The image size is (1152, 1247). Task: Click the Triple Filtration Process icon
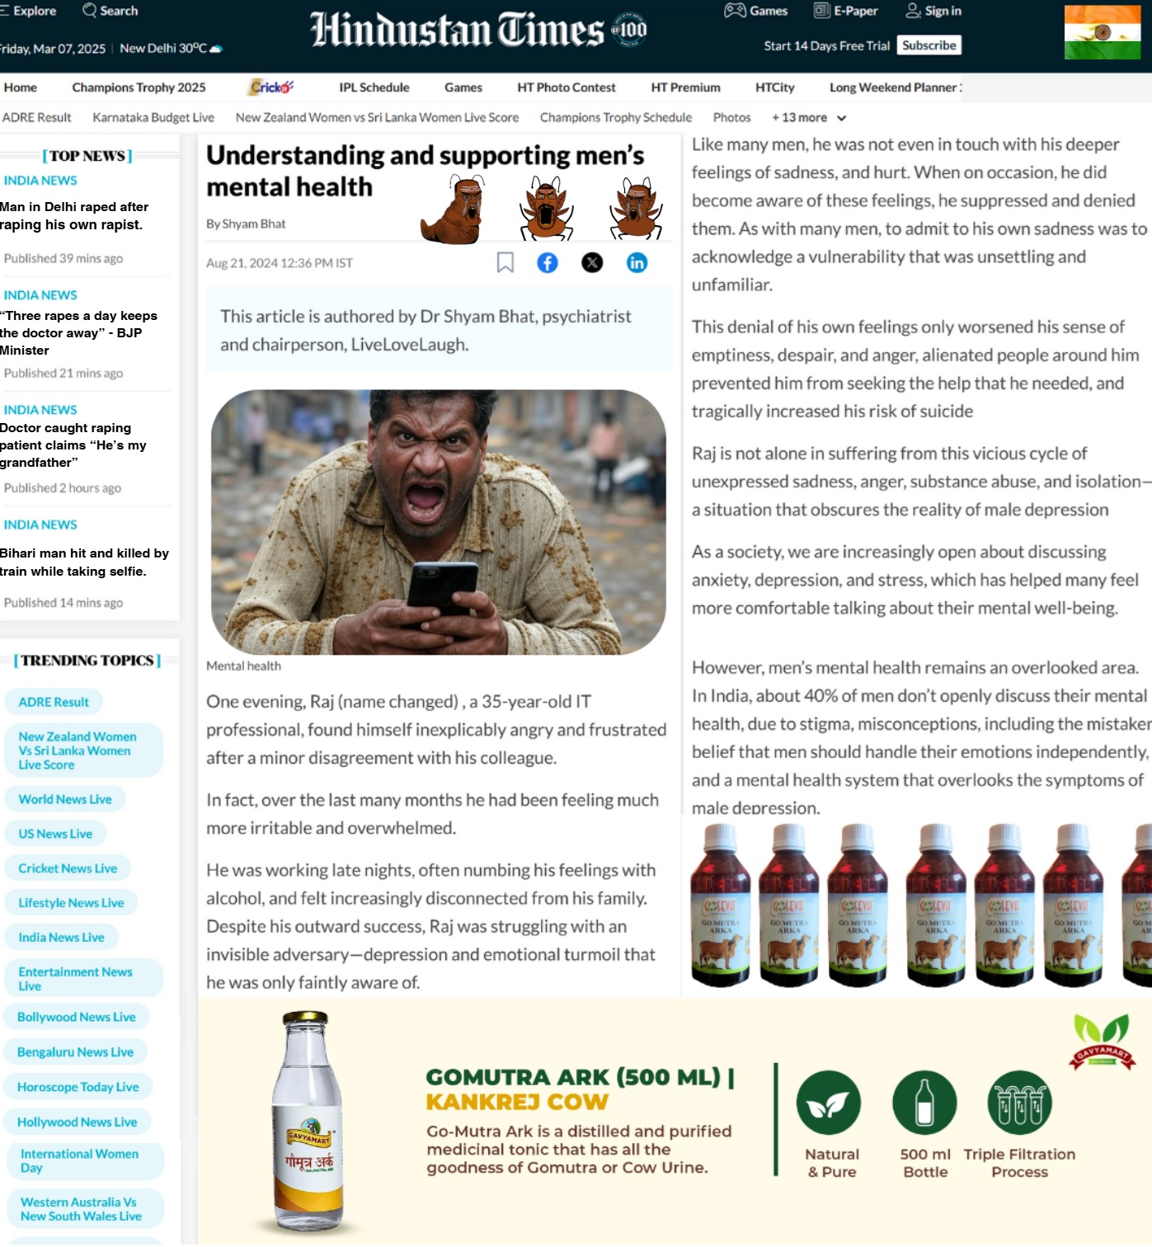point(1020,1103)
